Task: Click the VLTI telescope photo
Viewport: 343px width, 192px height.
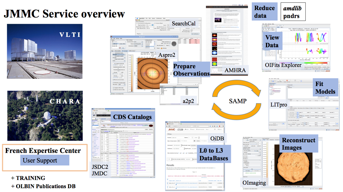Action: 44,52
